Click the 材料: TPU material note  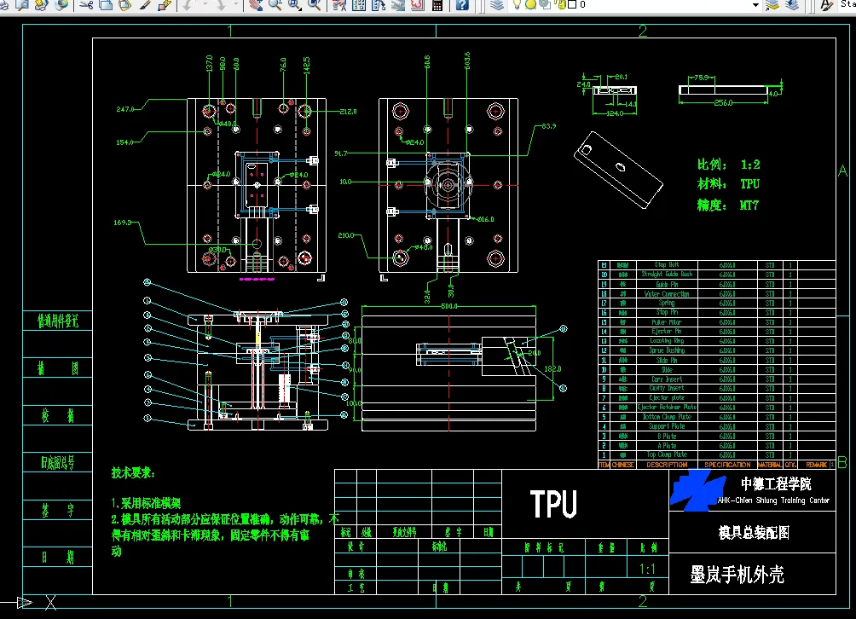728,184
